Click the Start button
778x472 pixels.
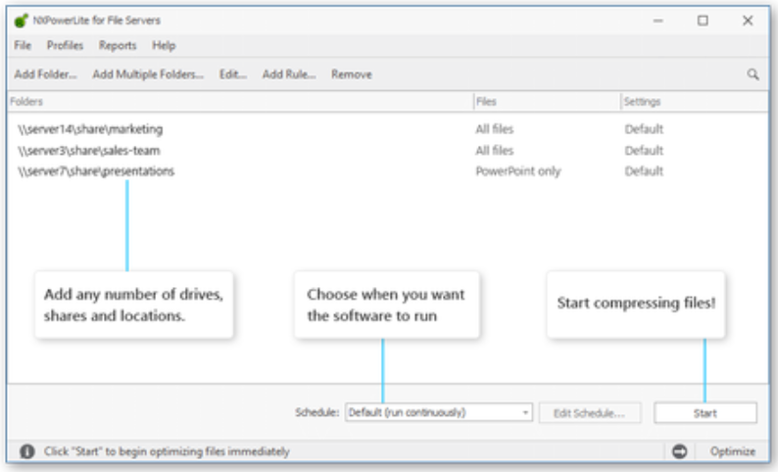[705, 413]
